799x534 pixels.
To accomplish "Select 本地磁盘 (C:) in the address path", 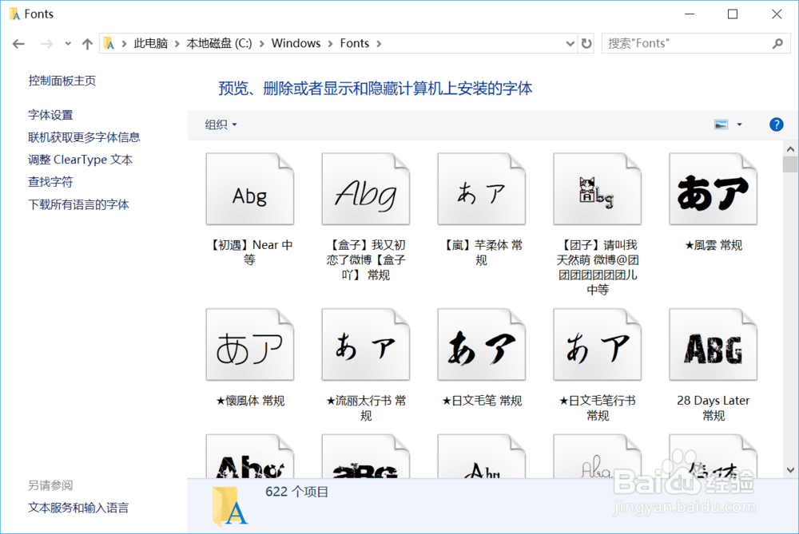I will (x=219, y=43).
